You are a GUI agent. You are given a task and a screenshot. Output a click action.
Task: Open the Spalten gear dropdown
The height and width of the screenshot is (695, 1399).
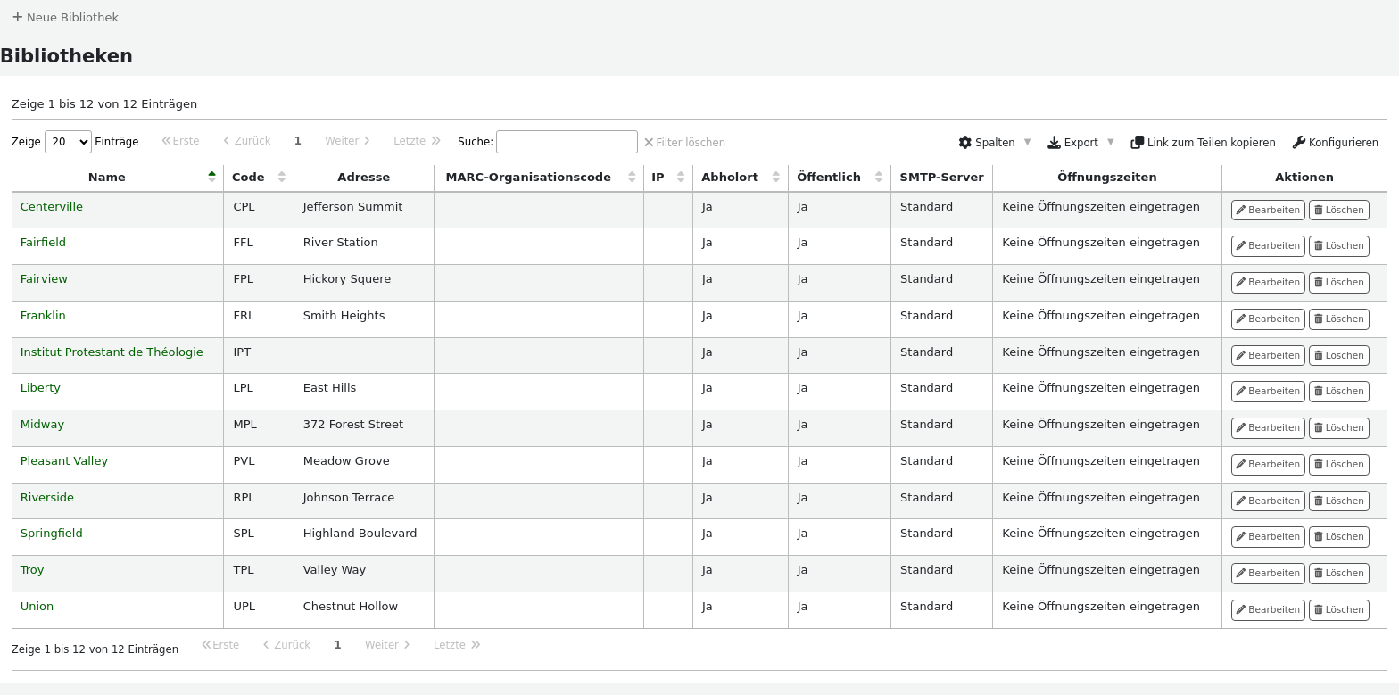994,142
